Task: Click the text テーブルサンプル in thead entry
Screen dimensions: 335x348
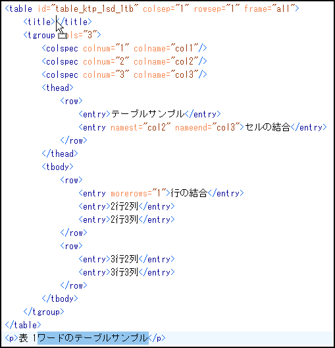Action: 148,114
